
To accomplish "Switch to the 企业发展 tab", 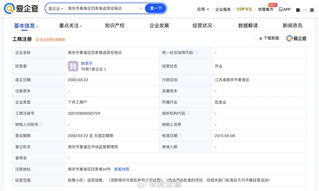I will click(159, 25).
